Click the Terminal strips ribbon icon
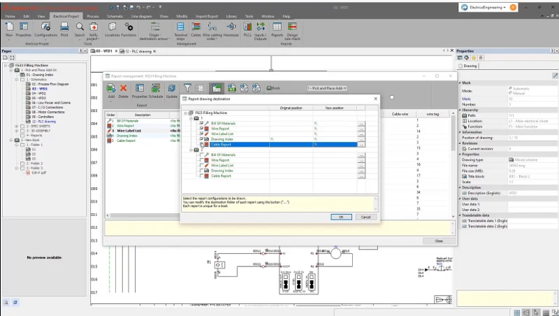Viewport: 559px width, 316px height. tap(180, 27)
